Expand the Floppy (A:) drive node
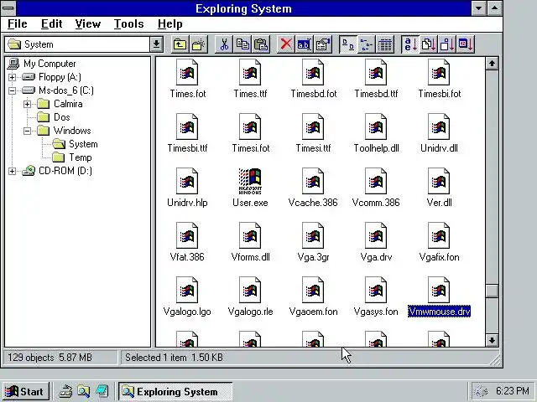Screen dimensions: 537x402 click(x=12, y=77)
